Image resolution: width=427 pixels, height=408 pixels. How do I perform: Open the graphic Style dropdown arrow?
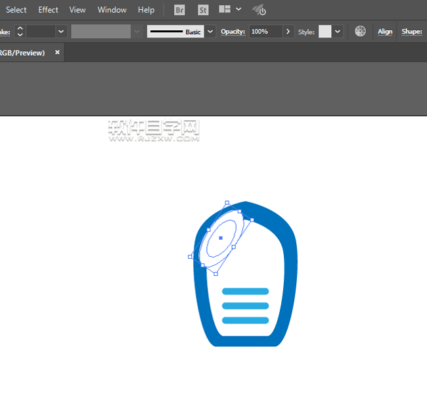pyautogui.click(x=338, y=32)
